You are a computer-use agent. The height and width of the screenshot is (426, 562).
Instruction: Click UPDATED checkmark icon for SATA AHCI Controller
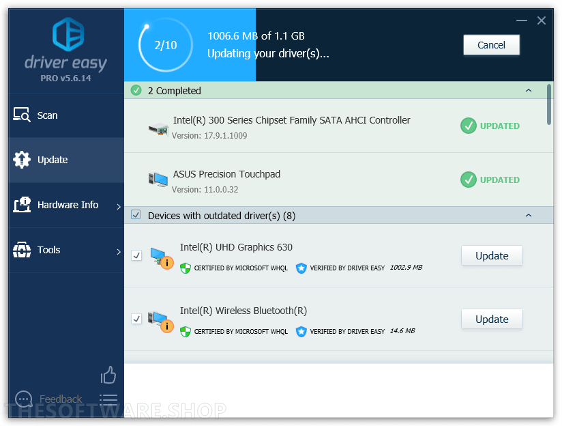[468, 126]
